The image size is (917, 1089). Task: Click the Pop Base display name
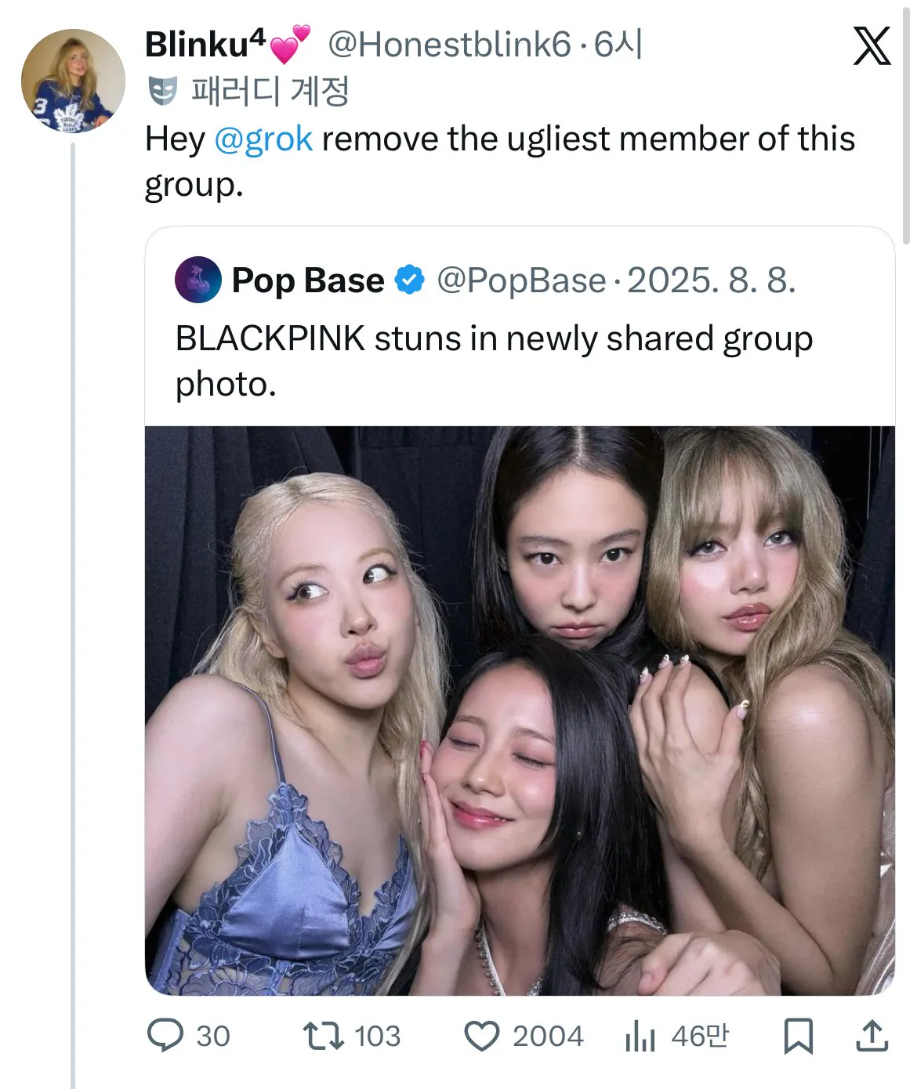pos(307,280)
